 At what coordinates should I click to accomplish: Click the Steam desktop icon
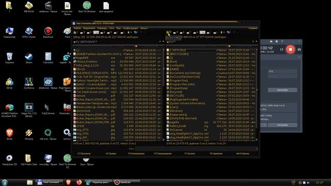pos(29,58)
